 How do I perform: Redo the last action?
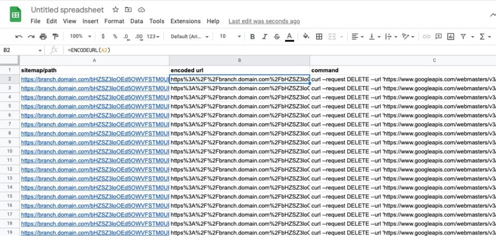tap(31, 37)
